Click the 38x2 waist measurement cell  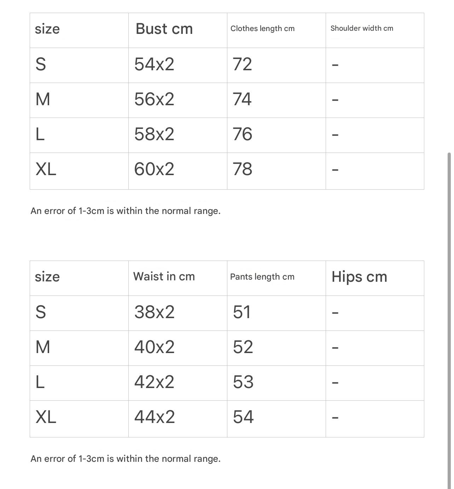[154, 312]
